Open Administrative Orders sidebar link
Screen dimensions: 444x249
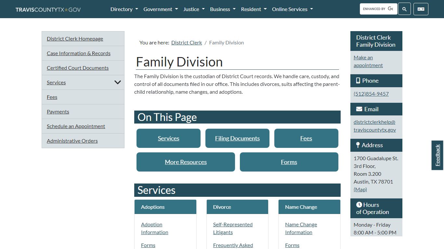(72, 141)
